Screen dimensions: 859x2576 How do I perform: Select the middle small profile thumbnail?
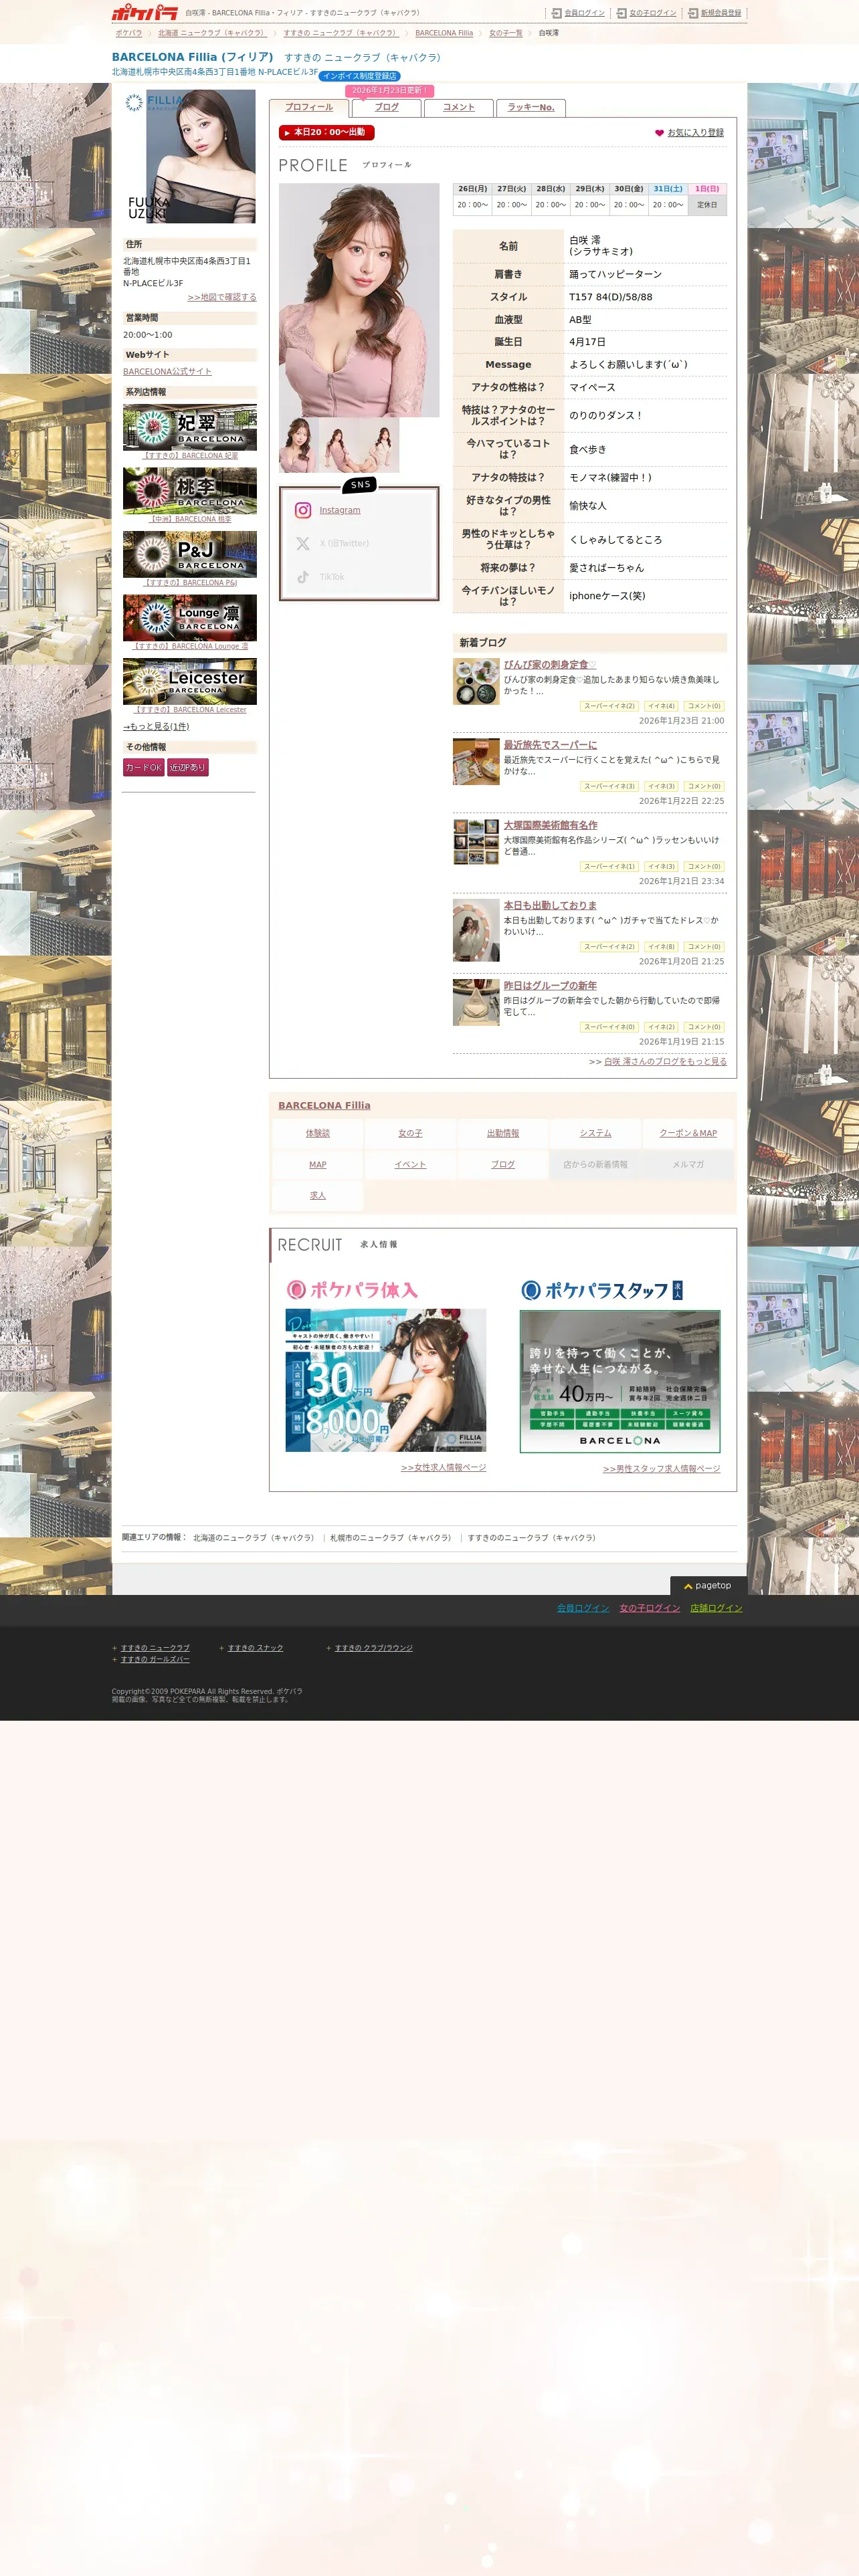[339, 445]
